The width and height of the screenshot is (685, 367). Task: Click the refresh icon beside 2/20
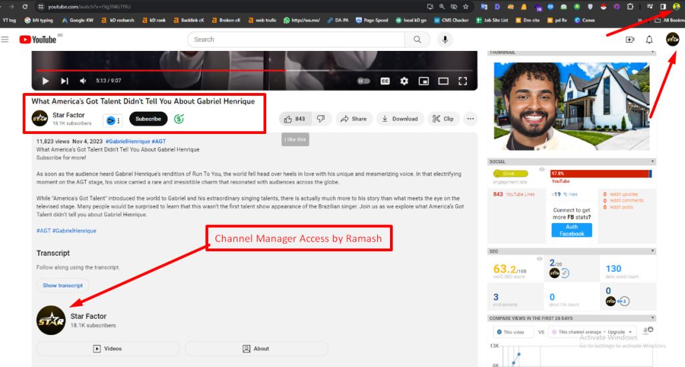[565, 273]
